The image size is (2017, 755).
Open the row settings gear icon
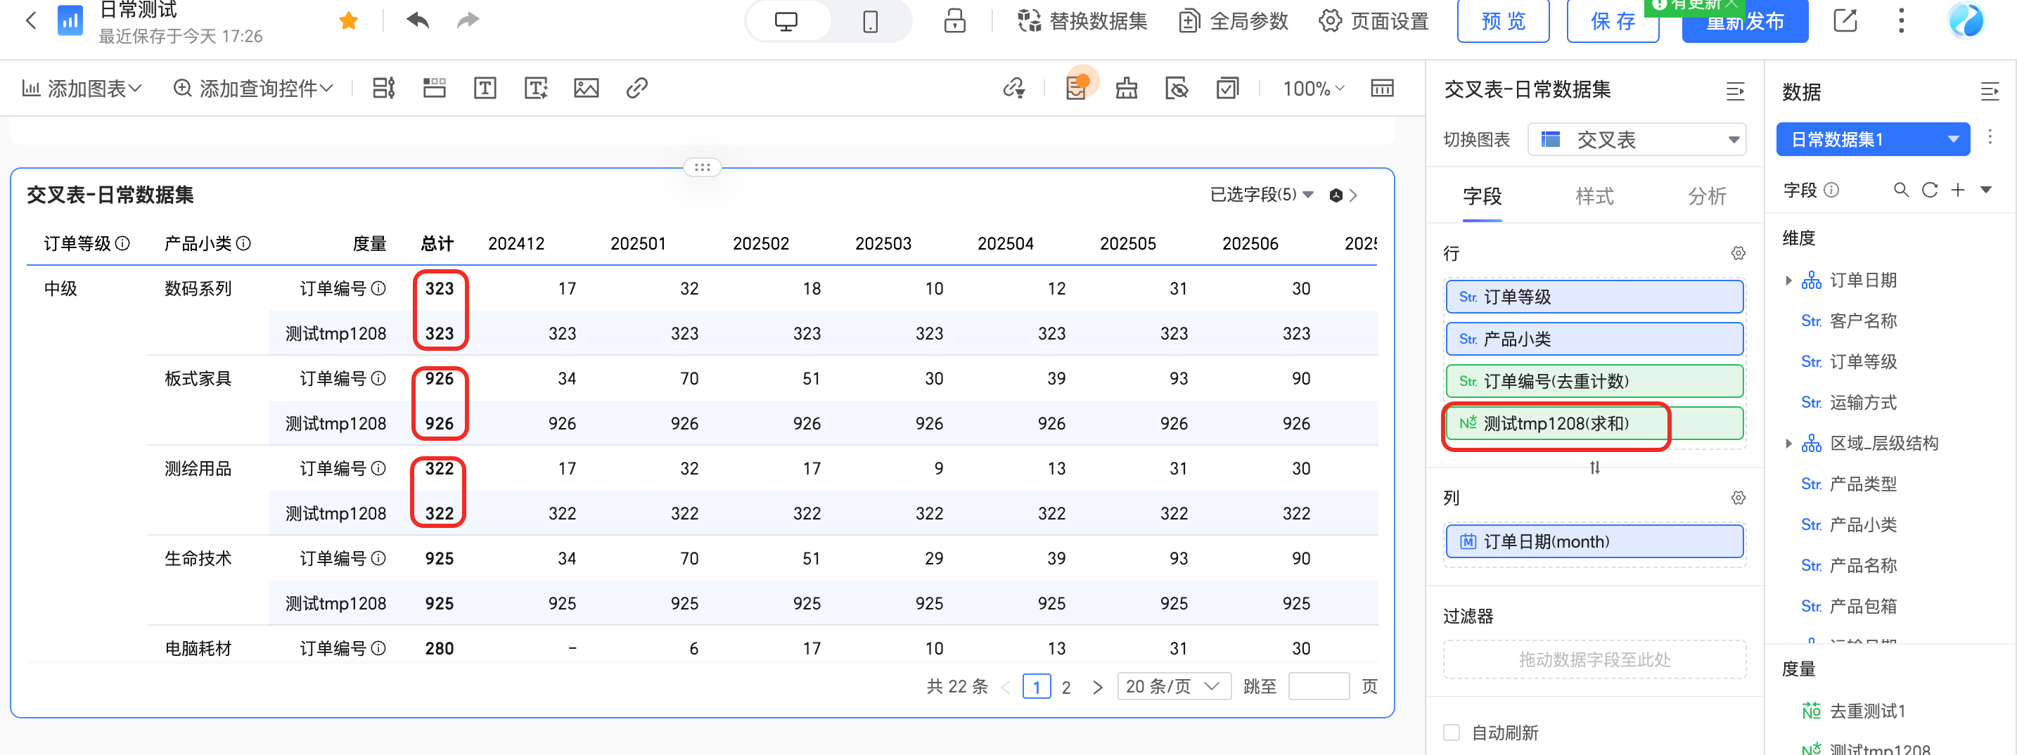(x=1738, y=254)
